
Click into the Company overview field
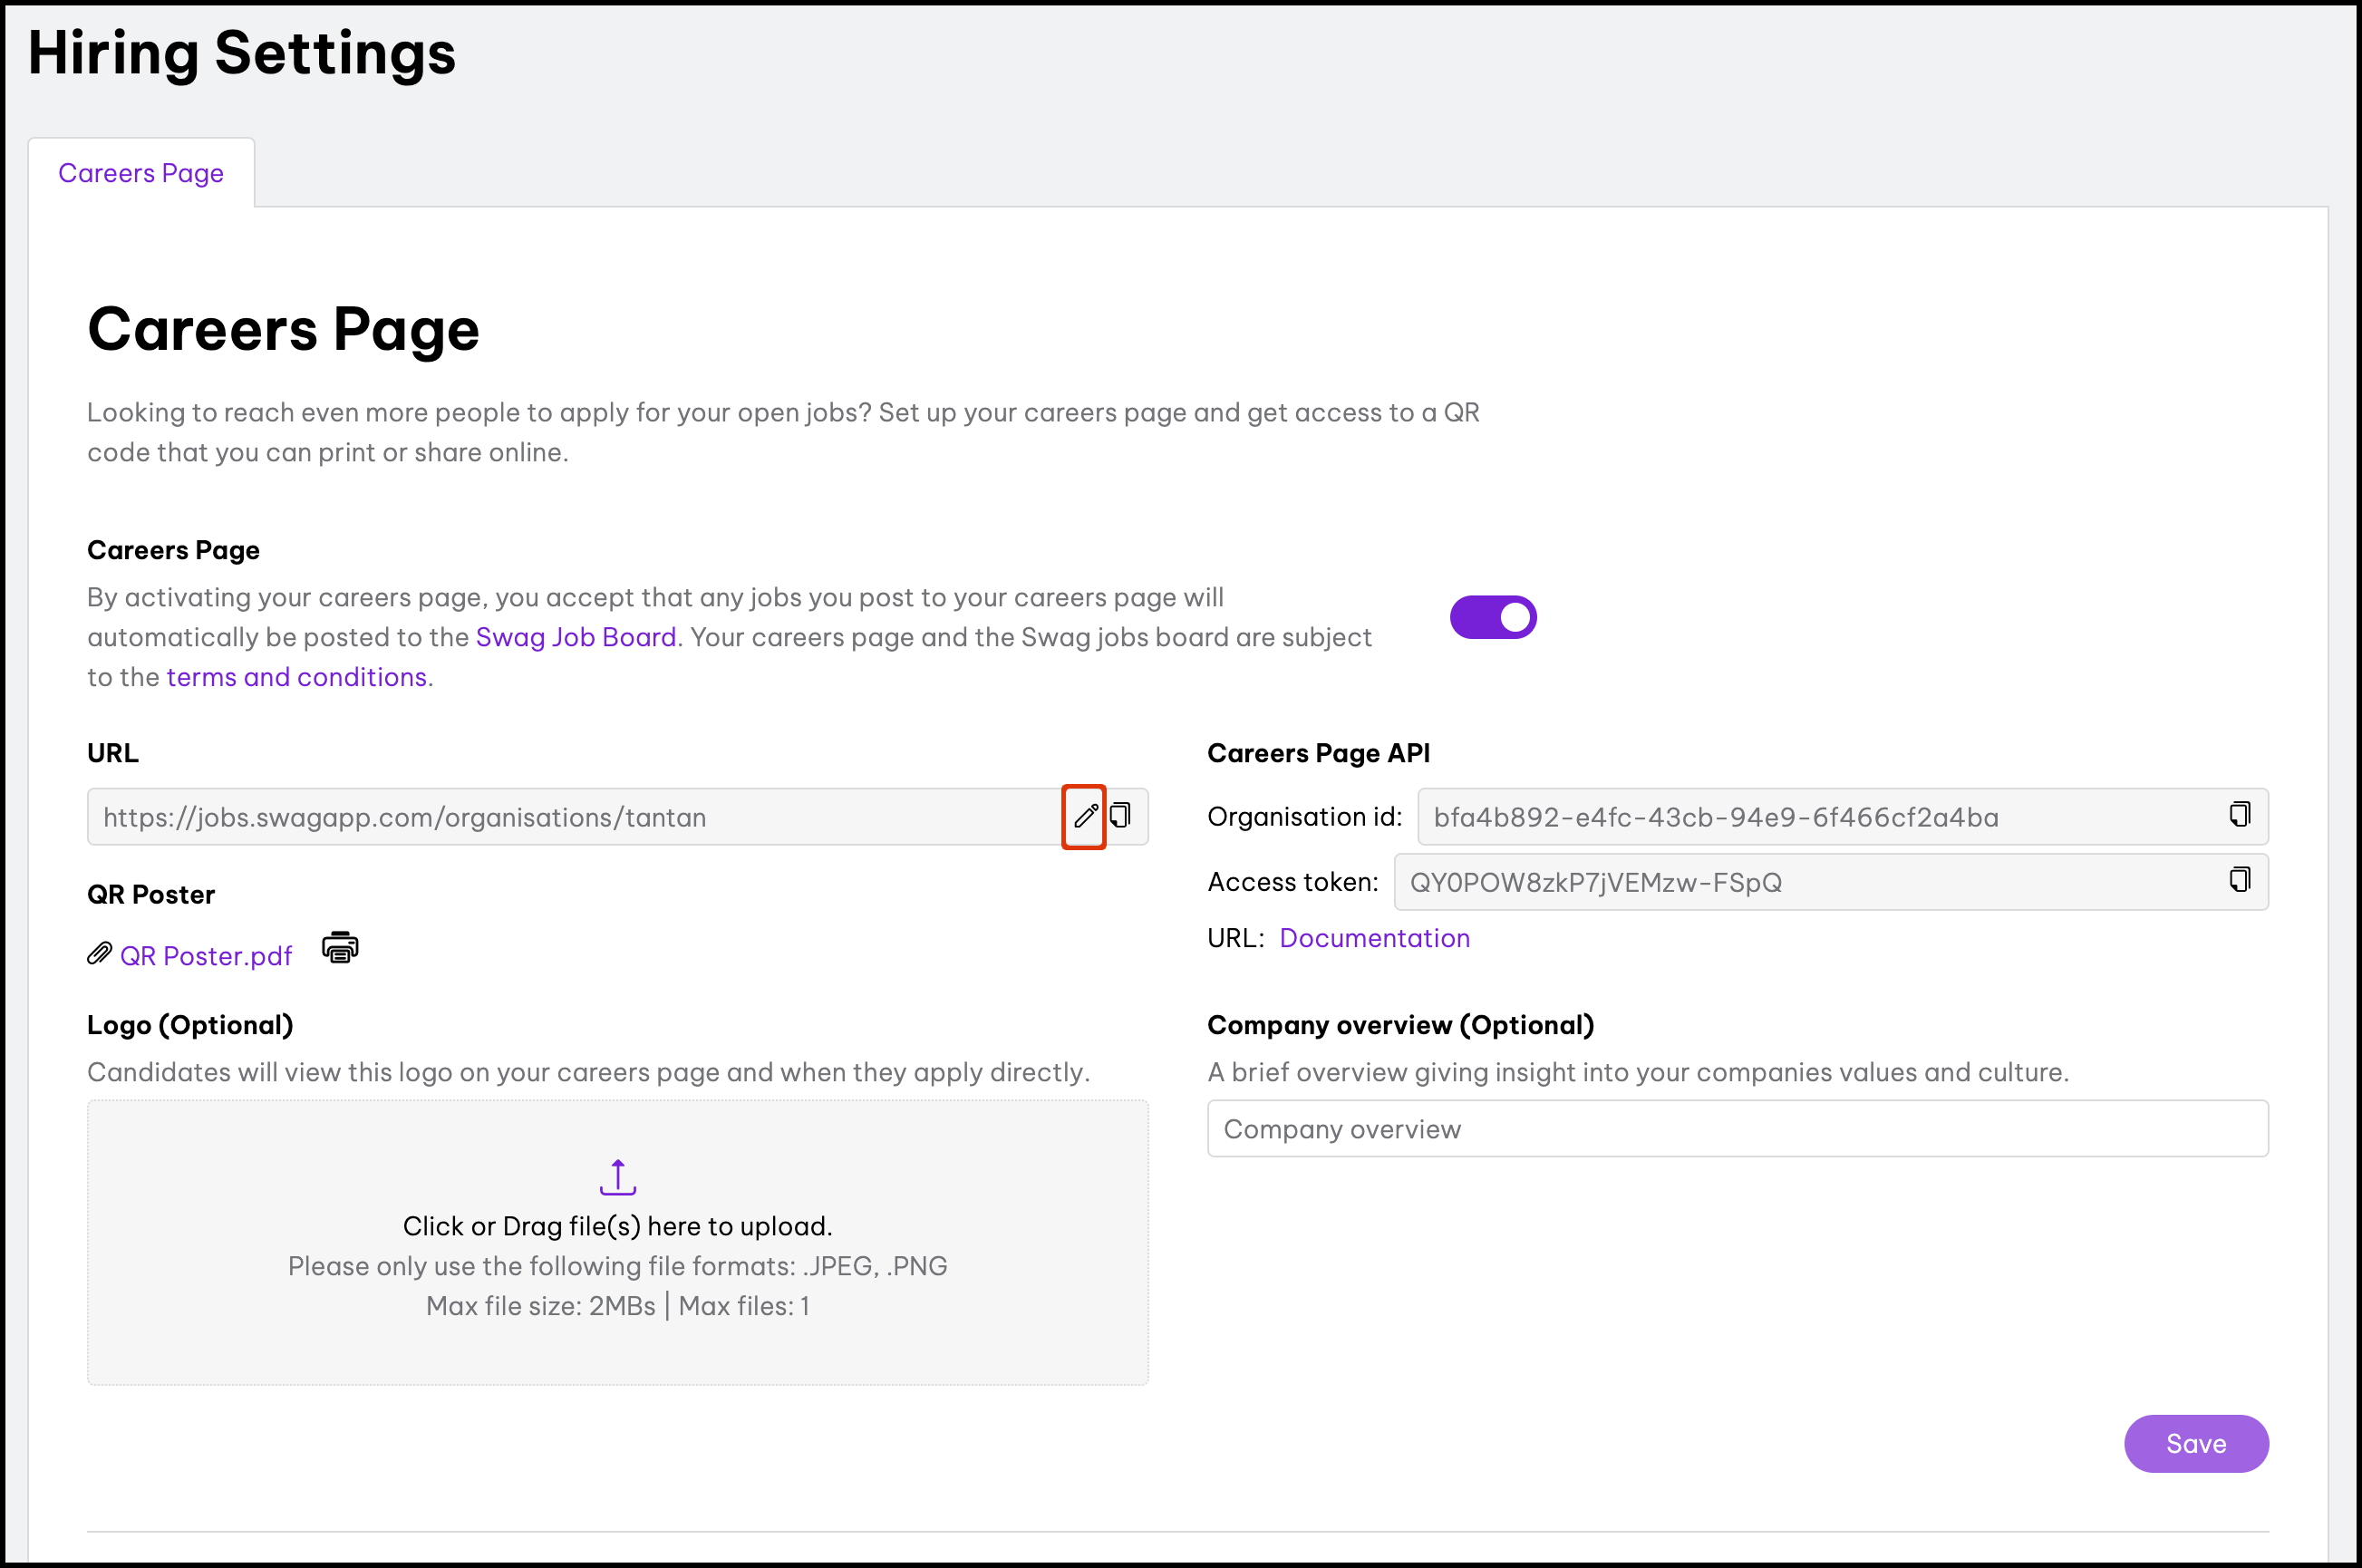[x=1737, y=1129]
